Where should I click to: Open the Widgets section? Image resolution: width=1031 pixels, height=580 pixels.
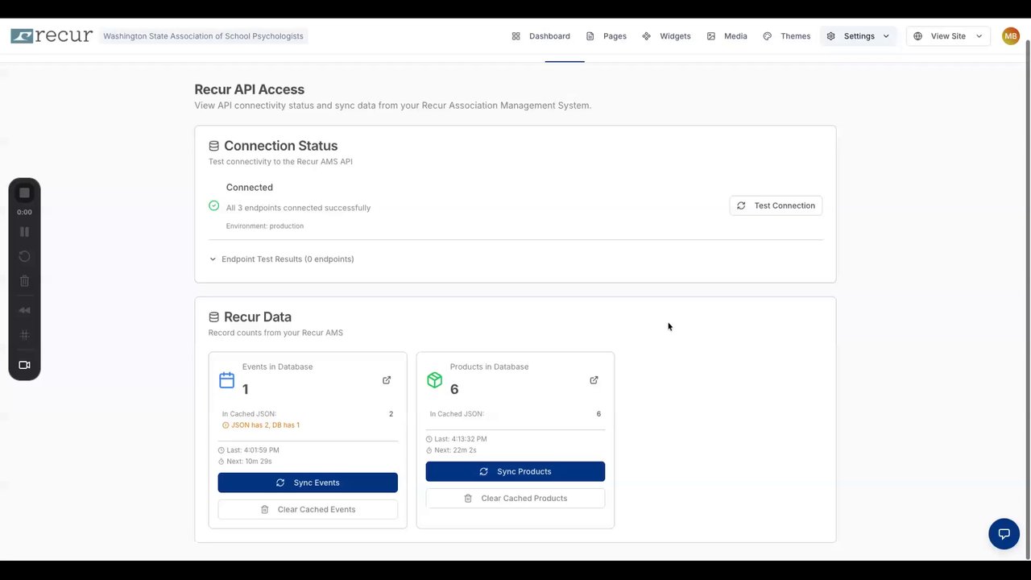click(666, 36)
